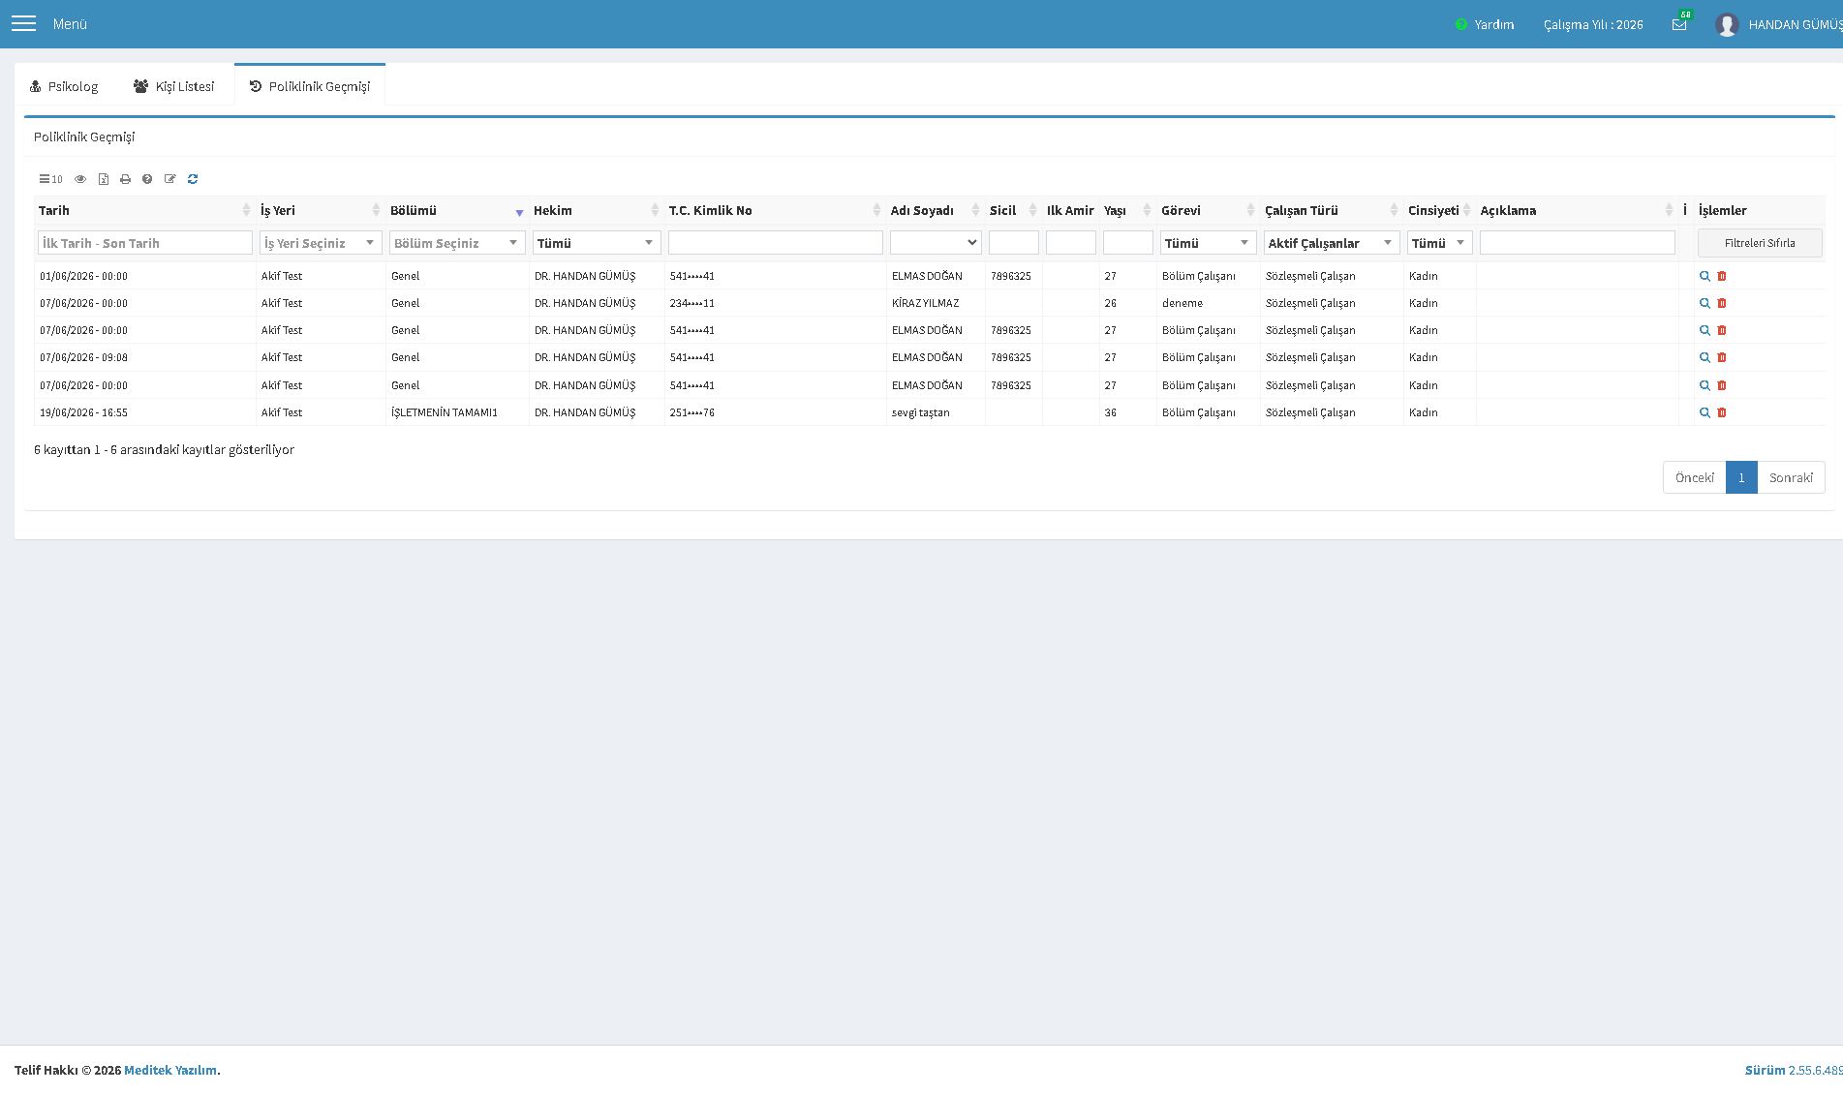The width and height of the screenshot is (1843, 1094).
Task: Delete KİRAZ YILMAZ record trash icon
Action: [x=1722, y=303]
